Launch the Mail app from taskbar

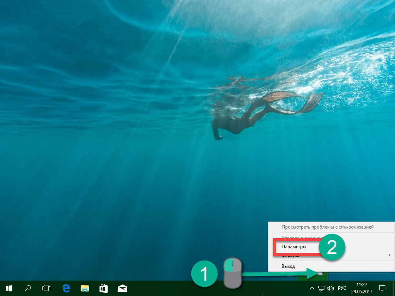123,288
